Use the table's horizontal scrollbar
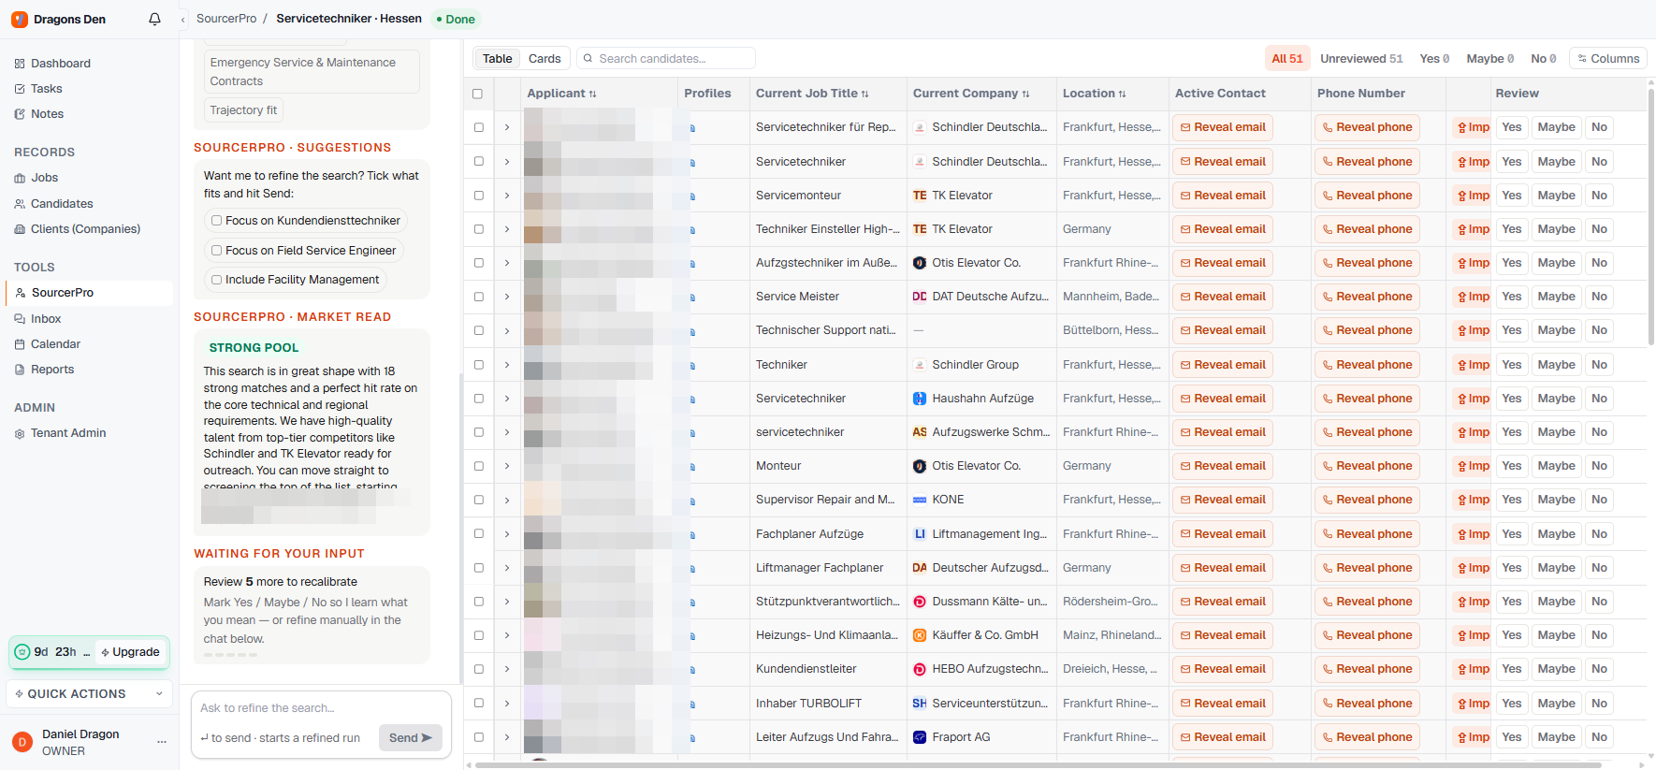 1039,765
